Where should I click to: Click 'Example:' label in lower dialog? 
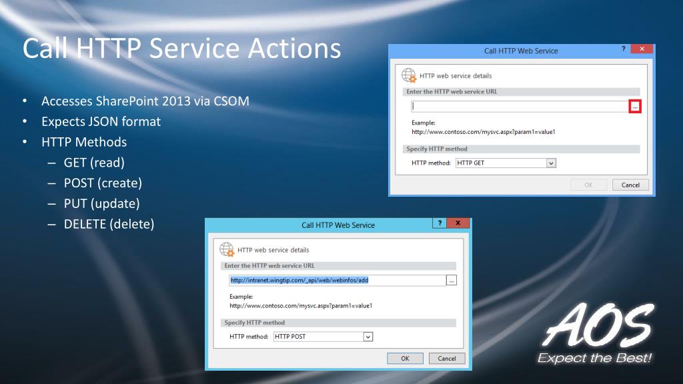pyautogui.click(x=241, y=297)
